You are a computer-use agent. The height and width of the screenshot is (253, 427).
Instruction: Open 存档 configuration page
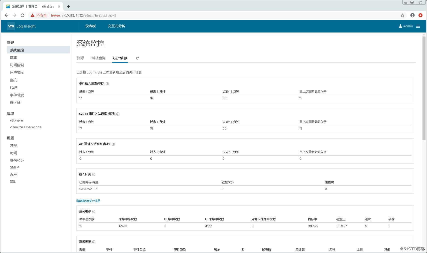(x=14, y=175)
